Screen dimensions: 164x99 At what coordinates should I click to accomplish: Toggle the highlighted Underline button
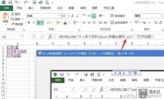pyautogui.click(x=39, y=22)
